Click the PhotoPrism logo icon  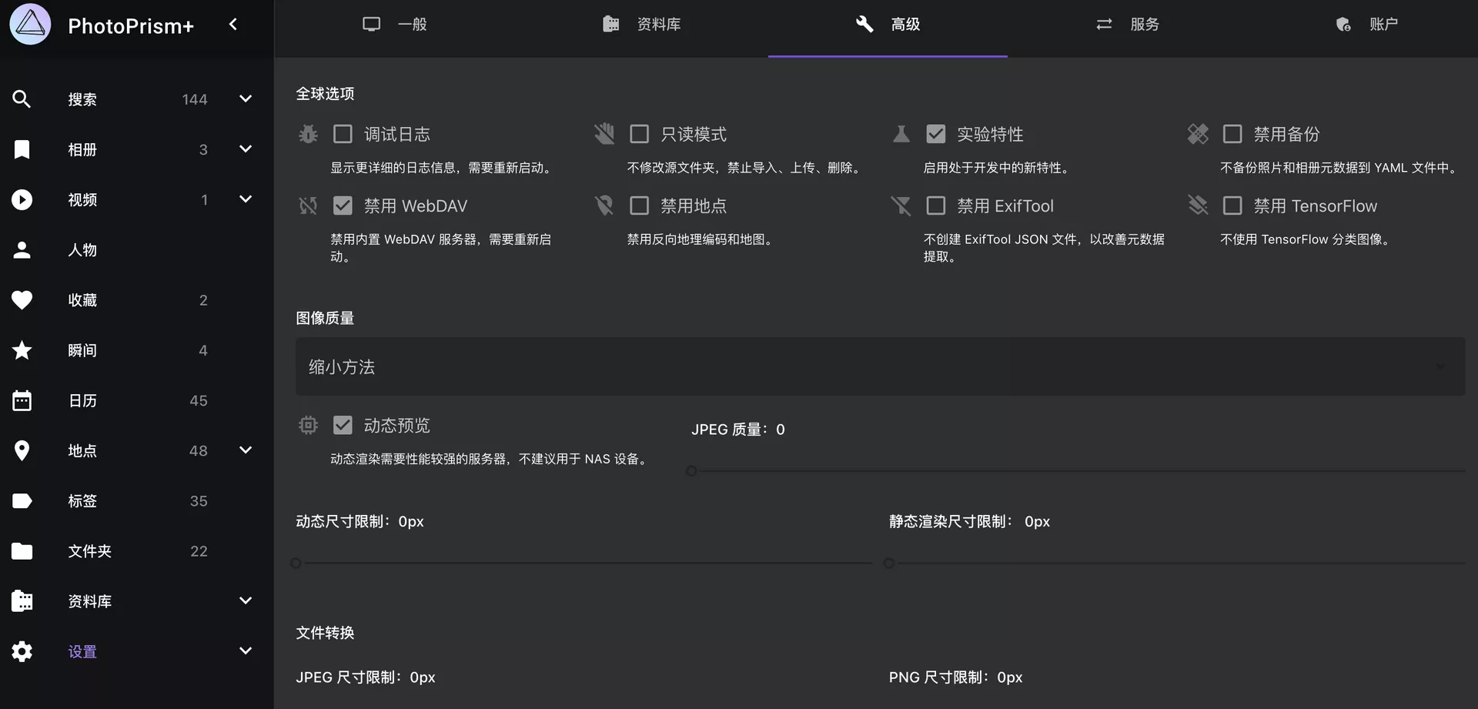[x=30, y=25]
